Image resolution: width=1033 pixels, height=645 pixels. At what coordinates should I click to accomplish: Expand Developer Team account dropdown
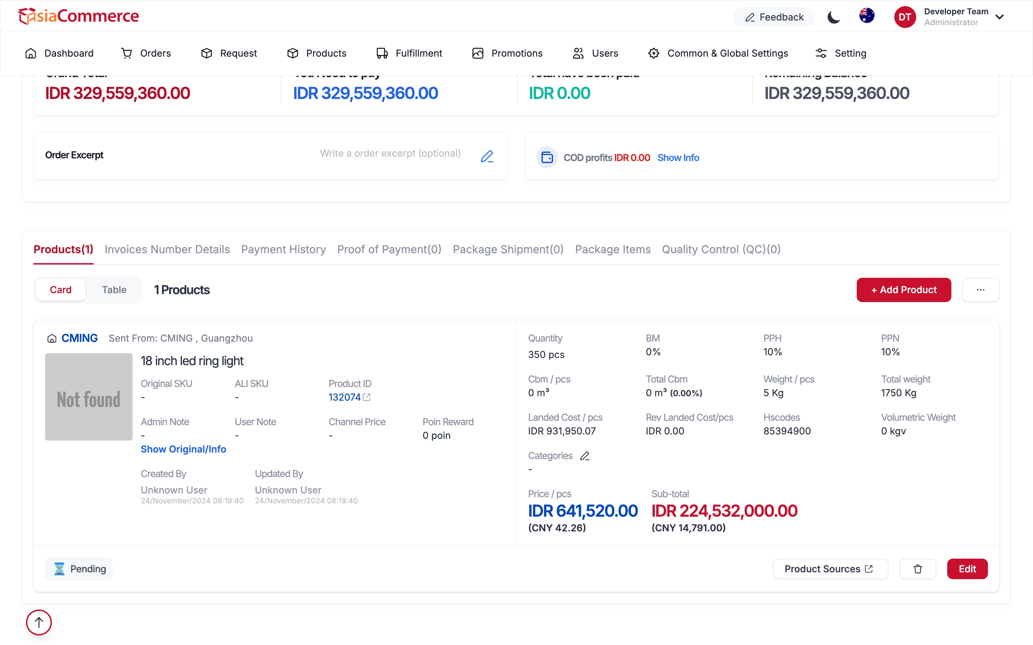[x=999, y=17]
